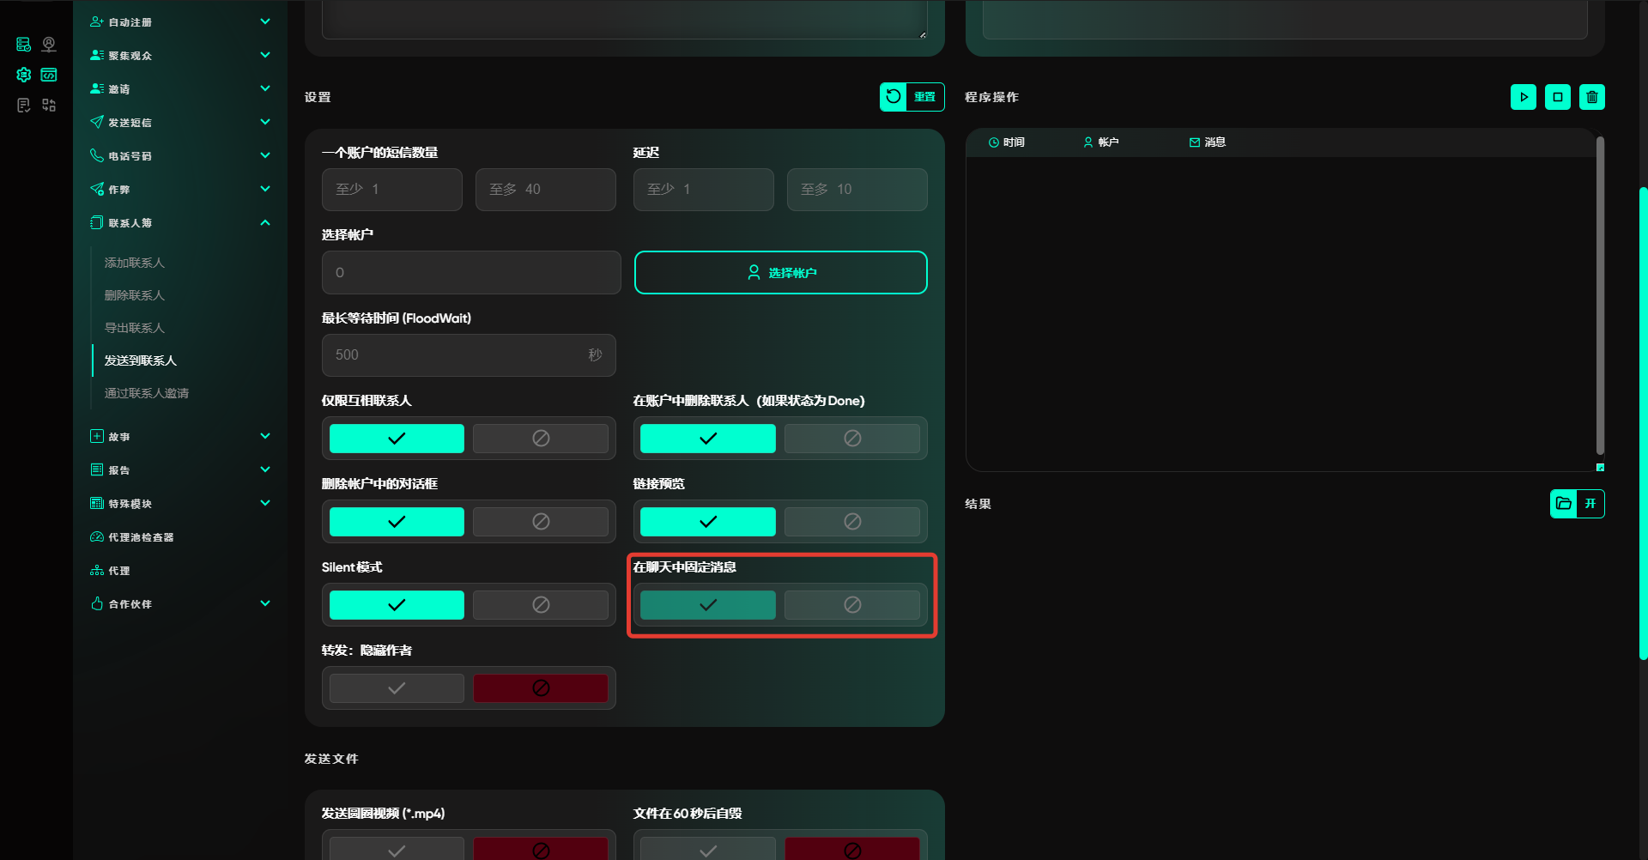The height and width of the screenshot is (860, 1648).
Task: Open the document checklist icon in sidebar
Action: pos(24,106)
